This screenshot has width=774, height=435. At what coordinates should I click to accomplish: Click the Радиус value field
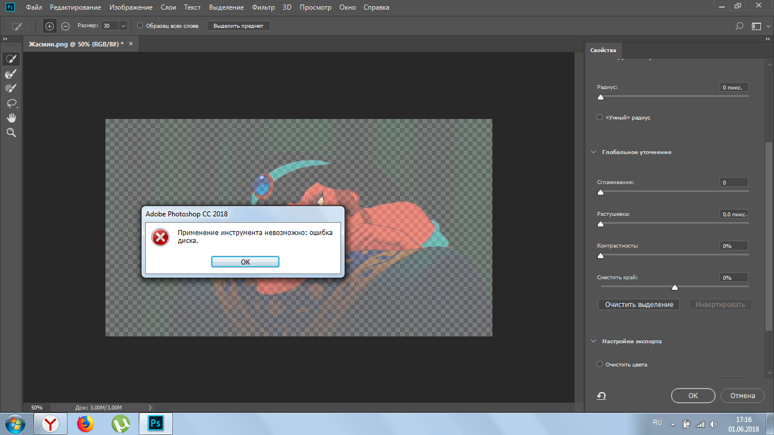(734, 87)
